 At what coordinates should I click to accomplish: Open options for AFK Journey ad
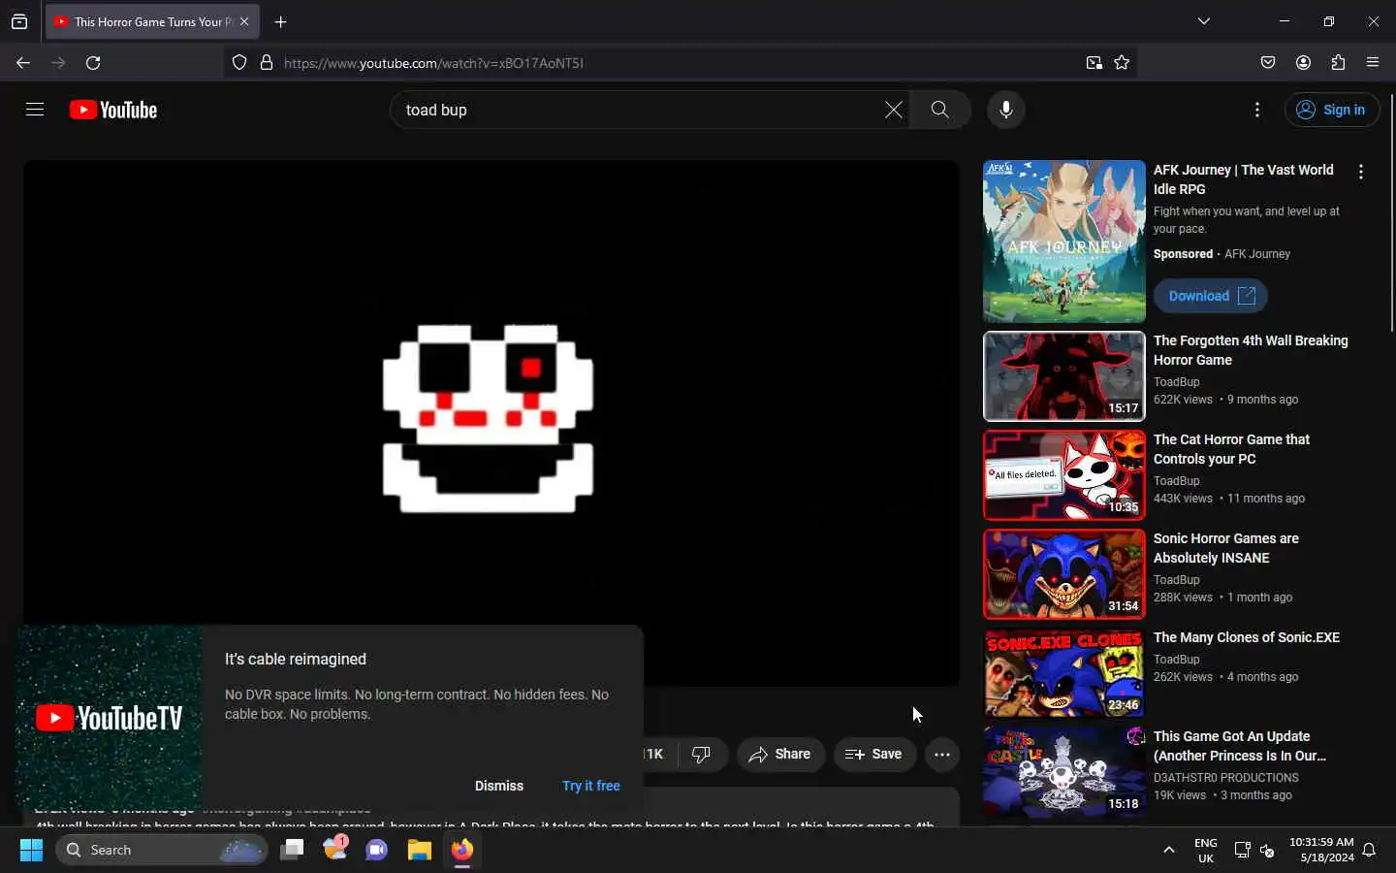(1361, 172)
